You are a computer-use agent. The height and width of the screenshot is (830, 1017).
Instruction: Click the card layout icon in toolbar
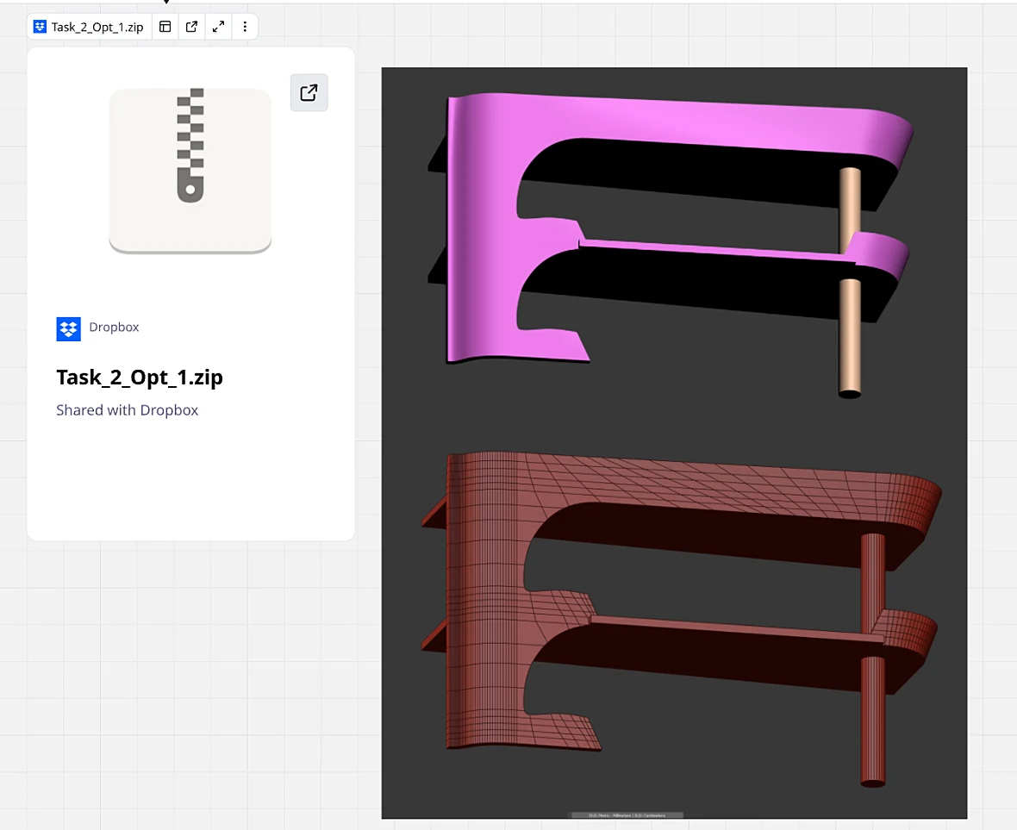click(x=165, y=27)
